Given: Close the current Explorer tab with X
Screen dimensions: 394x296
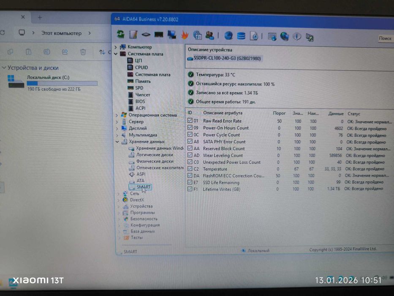Looking at the screenshot, I should (x=23, y=17).
